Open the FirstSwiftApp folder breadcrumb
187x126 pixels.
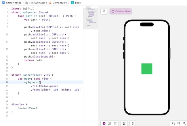(37, 2)
